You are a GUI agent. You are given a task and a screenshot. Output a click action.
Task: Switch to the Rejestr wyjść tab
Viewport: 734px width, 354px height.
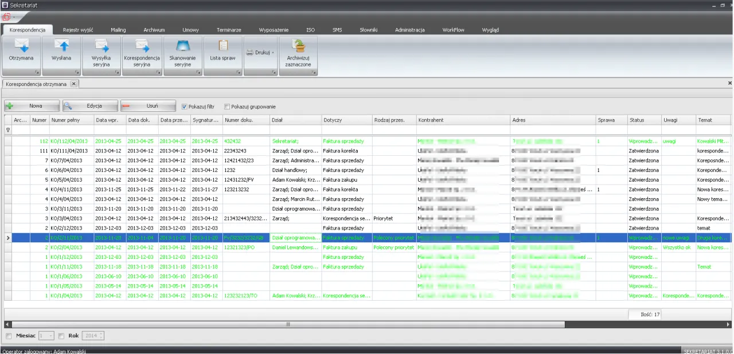78,30
